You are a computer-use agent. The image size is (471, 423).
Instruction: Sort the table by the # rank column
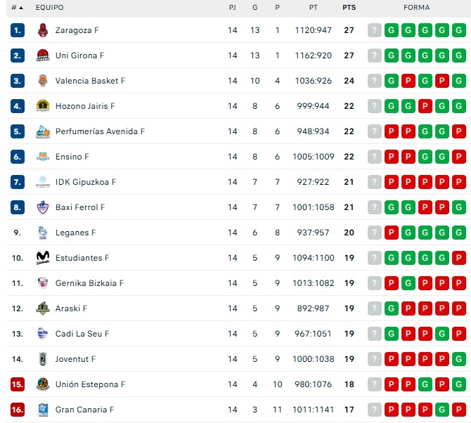[x=17, y=8]
